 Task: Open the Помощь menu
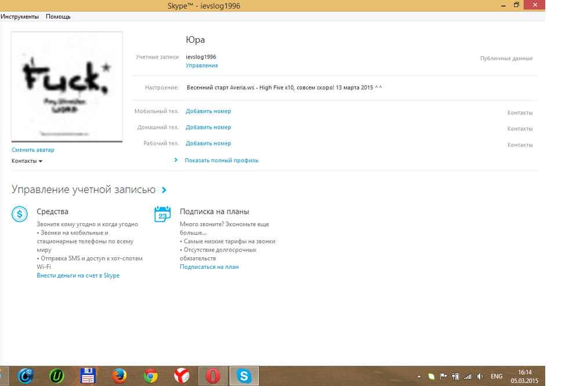pyautogui.click(x=58, y=17)
